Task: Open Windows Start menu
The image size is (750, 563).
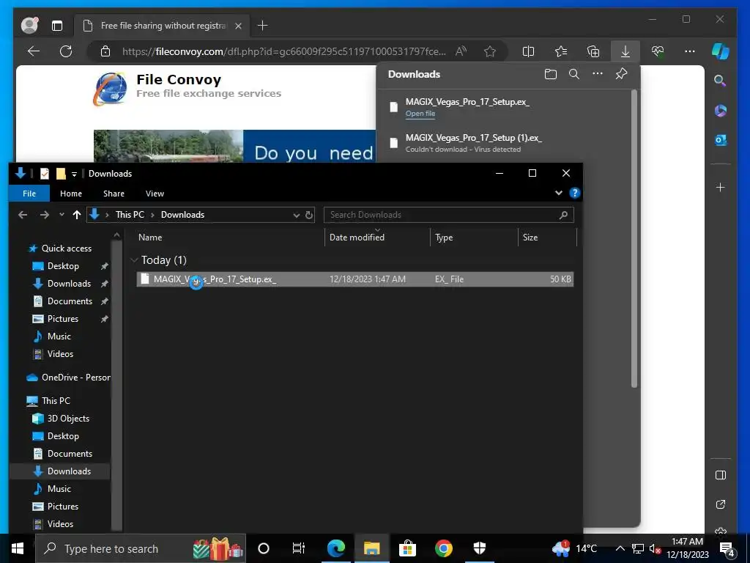Action: click(18, 548)
